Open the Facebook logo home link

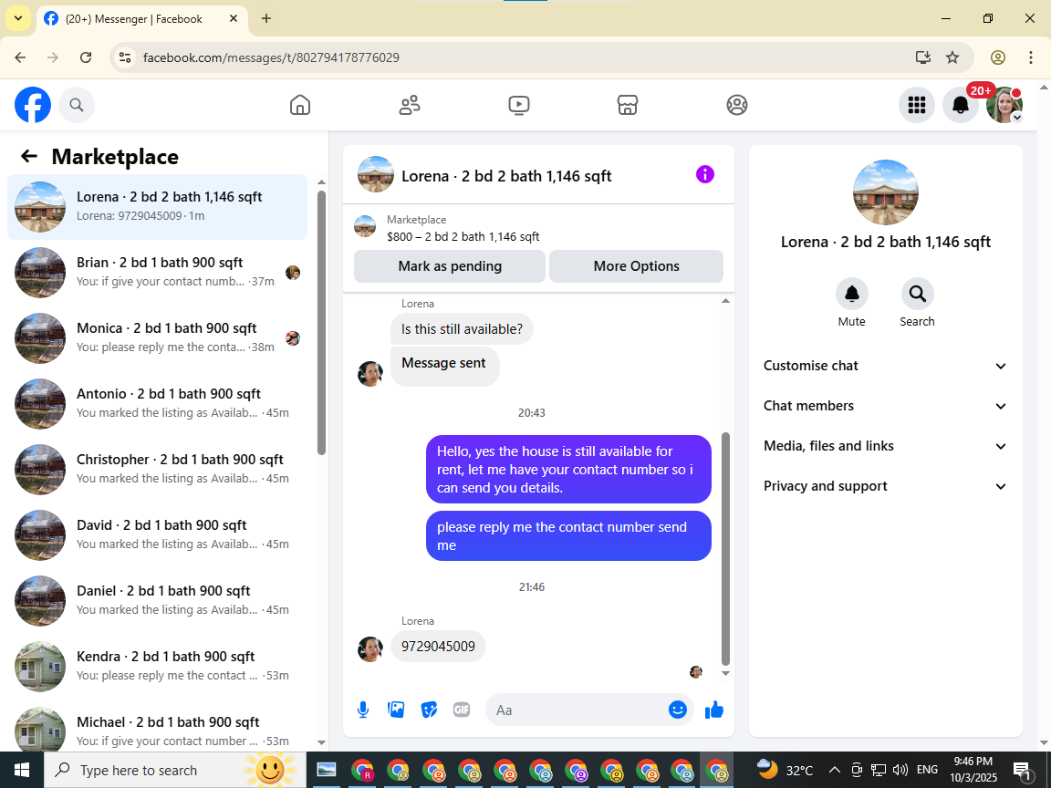click(33, 105)
